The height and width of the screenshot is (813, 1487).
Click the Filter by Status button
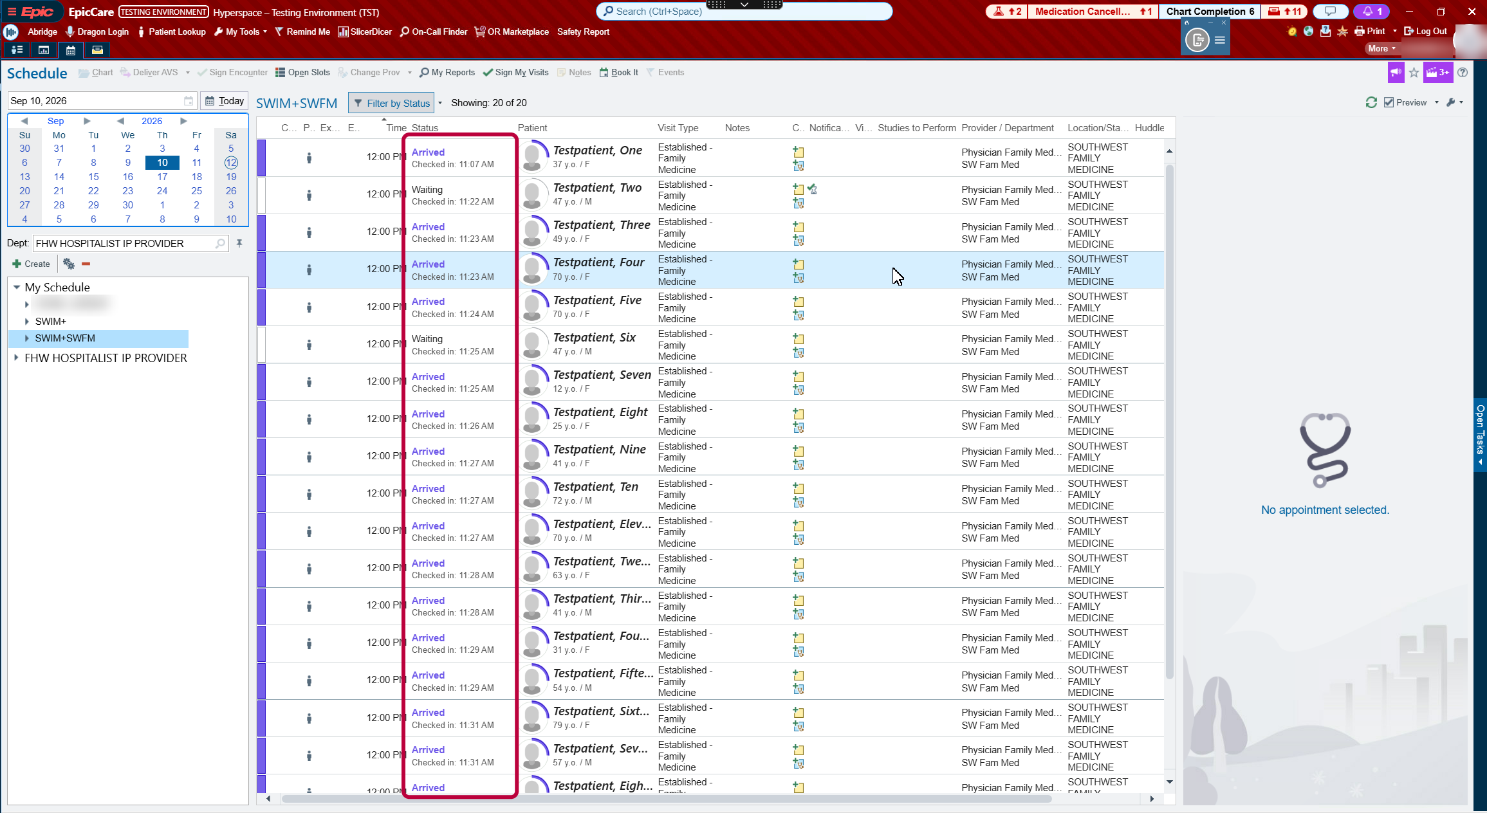tap(391, 103)
